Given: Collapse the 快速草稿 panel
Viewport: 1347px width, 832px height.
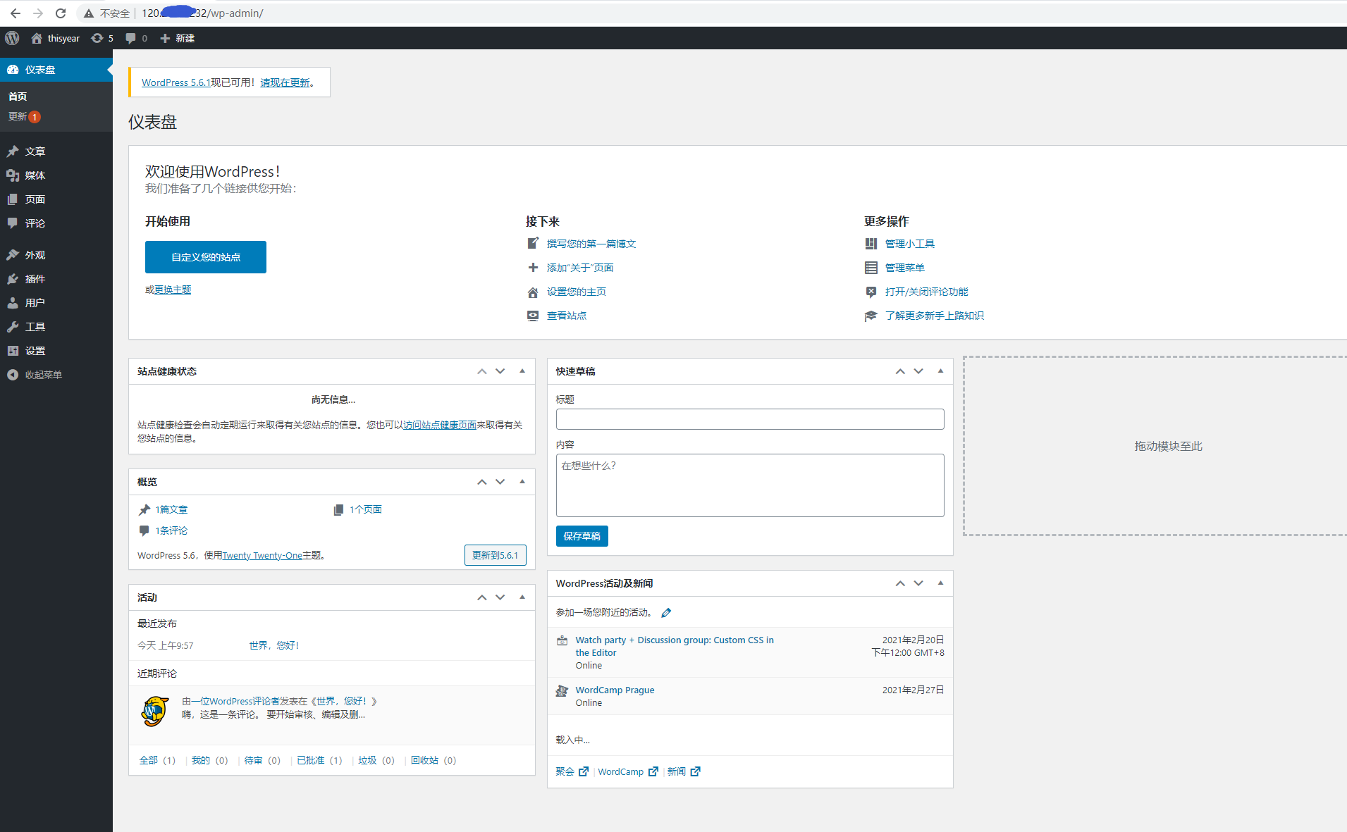Looking at the screenshot, I should point(940,371).
